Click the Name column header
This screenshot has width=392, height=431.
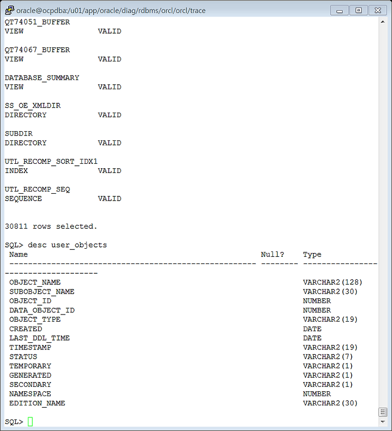pyautogui.click(x=19, y=254)
